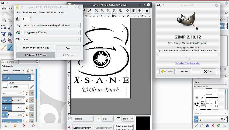The height and width of the screenshot is (130, 229).
Task: Click the auto-raise scan area icon in preview
Action: (133, 11)
